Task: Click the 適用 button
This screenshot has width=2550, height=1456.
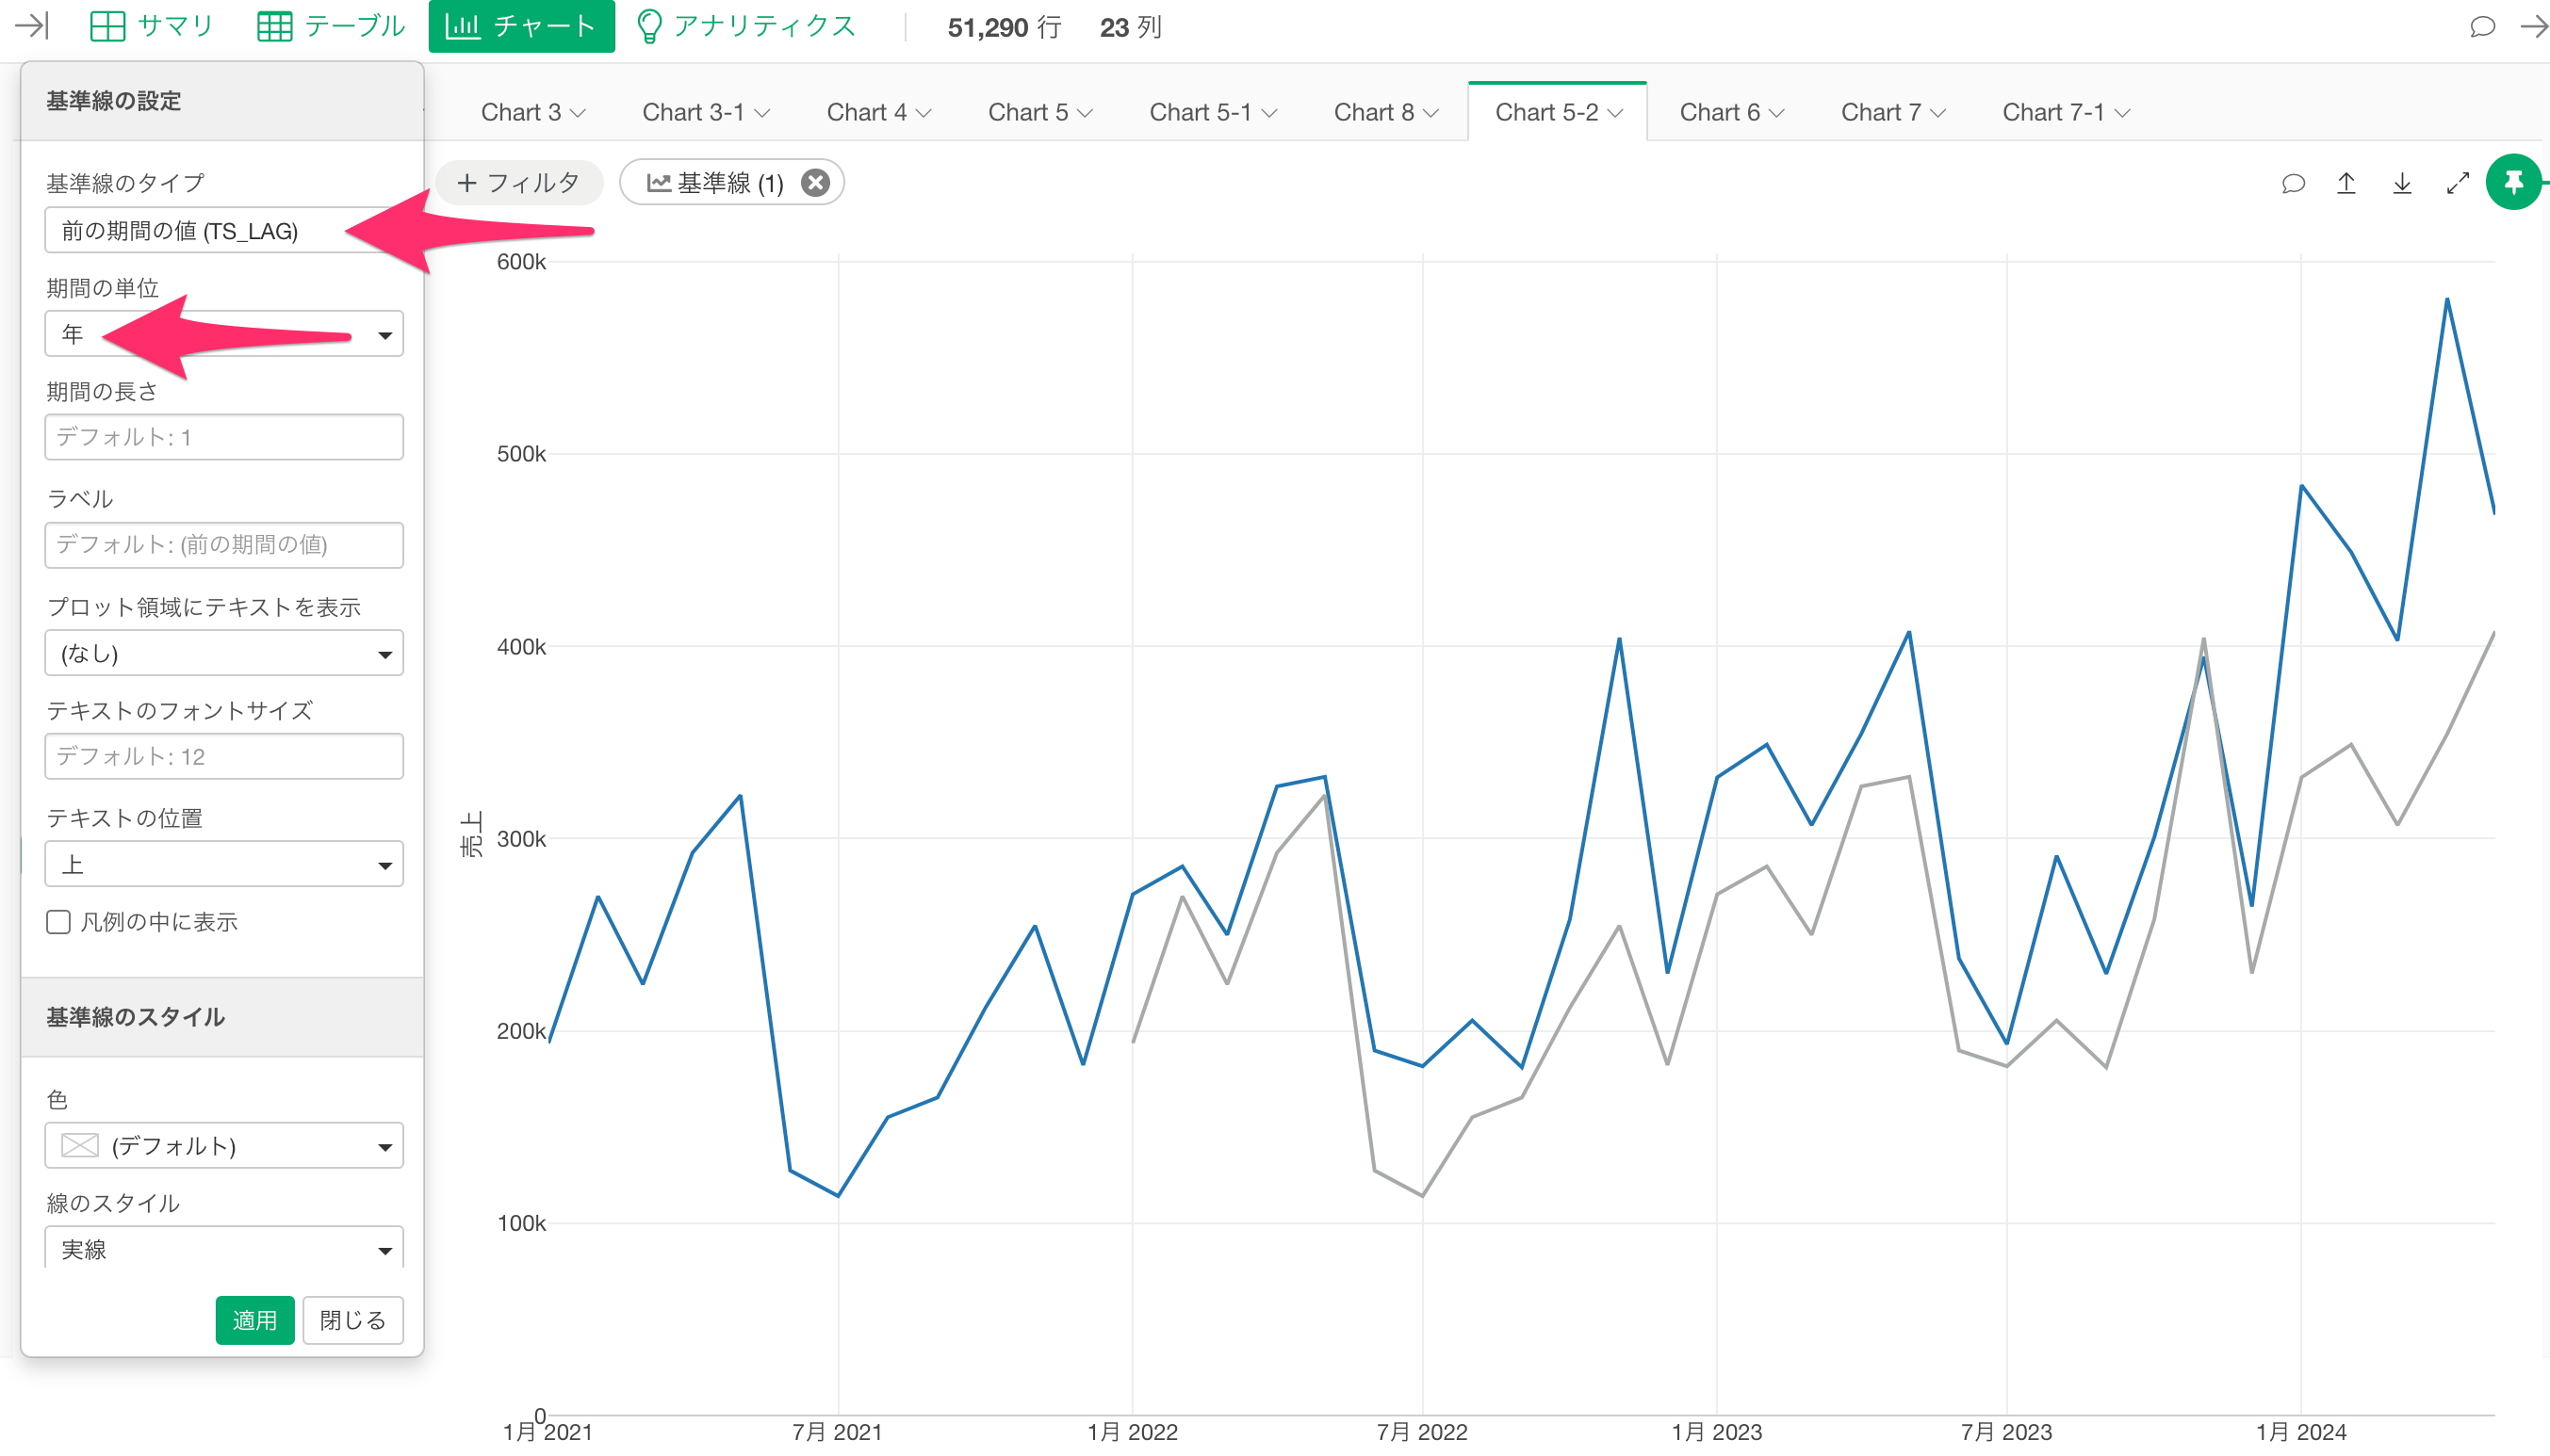Action: point(254,1320)
